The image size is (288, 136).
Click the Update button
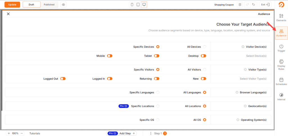click(12, 5)
